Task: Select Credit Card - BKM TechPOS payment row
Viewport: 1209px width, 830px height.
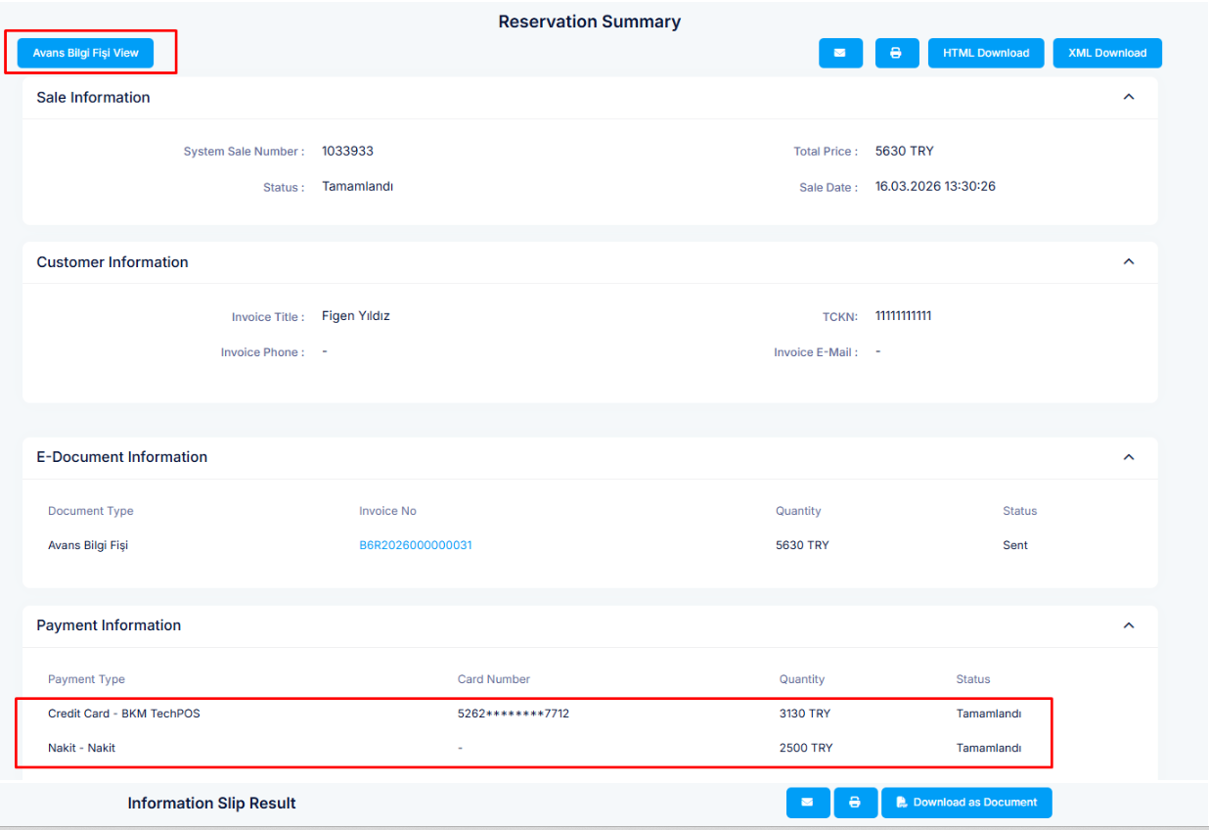Action: click(x=534, y=714)
